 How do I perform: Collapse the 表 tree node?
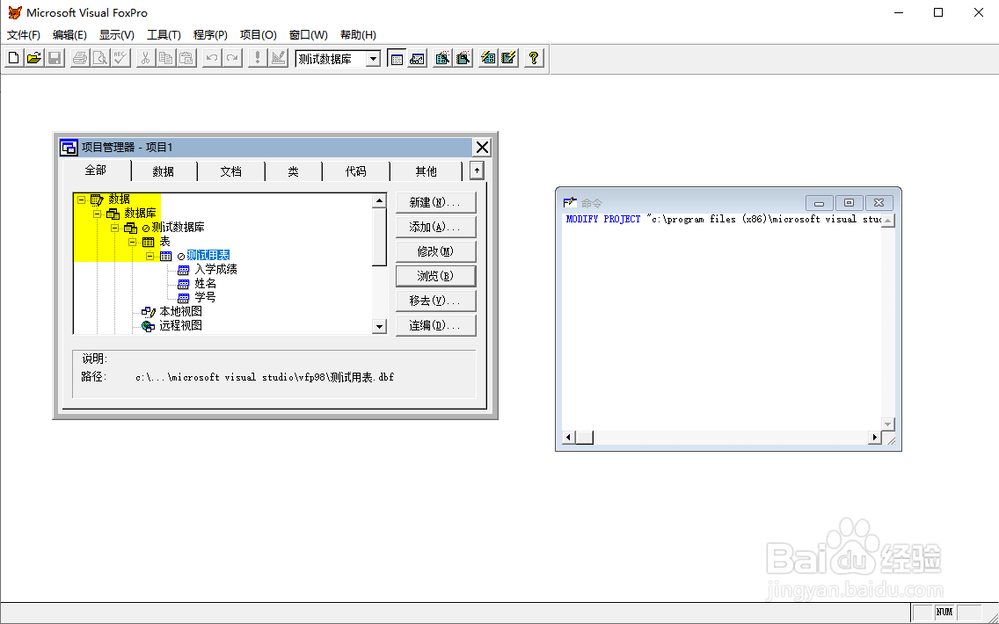pyautogui.click(x=133, y=242)
